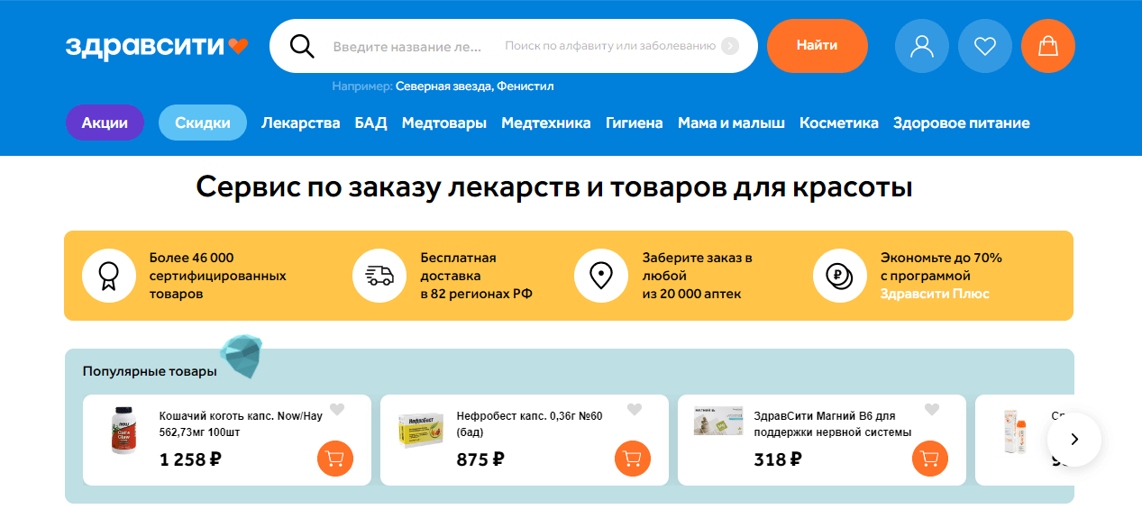Click Поиск по алфавиту или заболеванию link

(610, 46)
